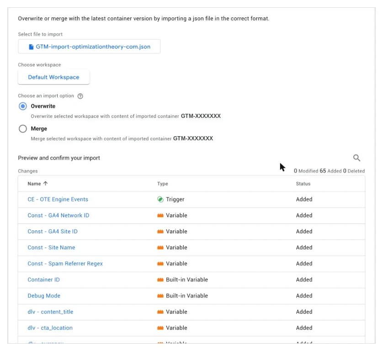Choose the Default Workspace button
This screenshot has width=383, height=351.
pos(54,77)
